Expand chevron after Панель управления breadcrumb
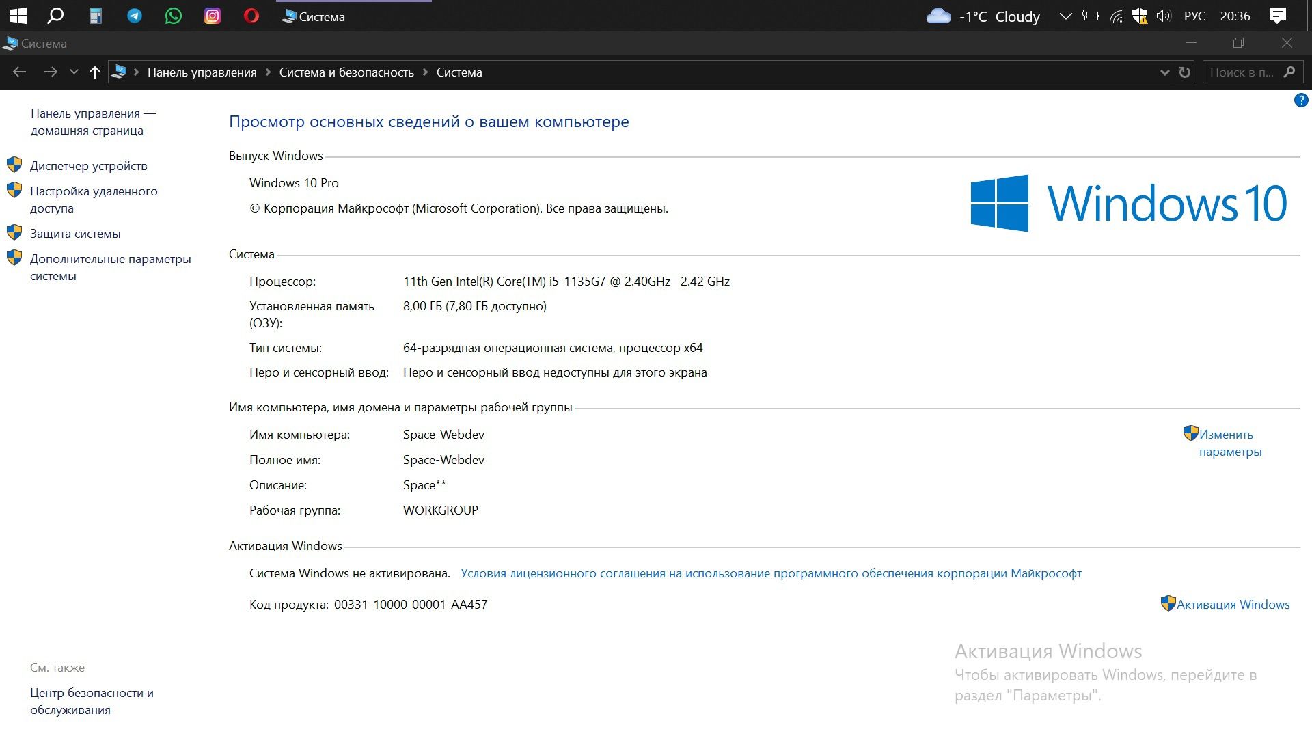 (268, 72)
